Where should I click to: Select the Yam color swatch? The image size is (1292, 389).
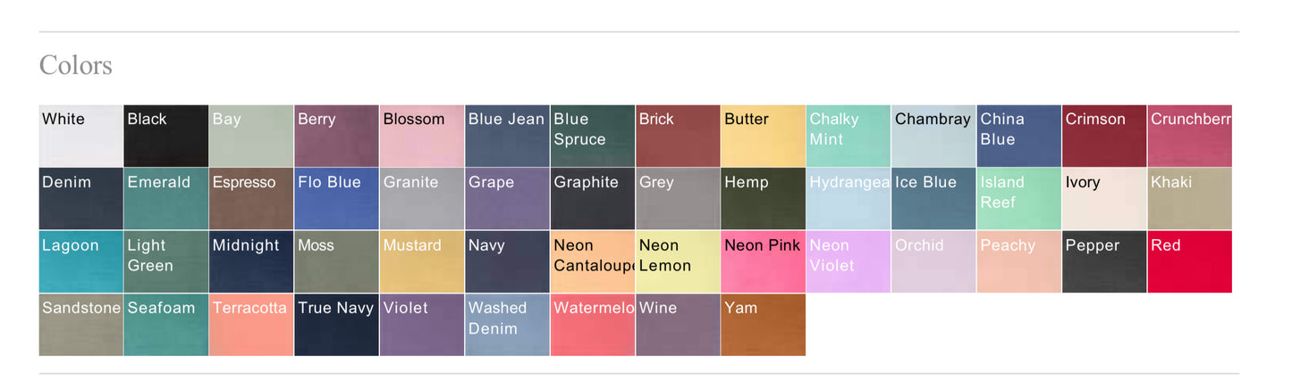763,325
